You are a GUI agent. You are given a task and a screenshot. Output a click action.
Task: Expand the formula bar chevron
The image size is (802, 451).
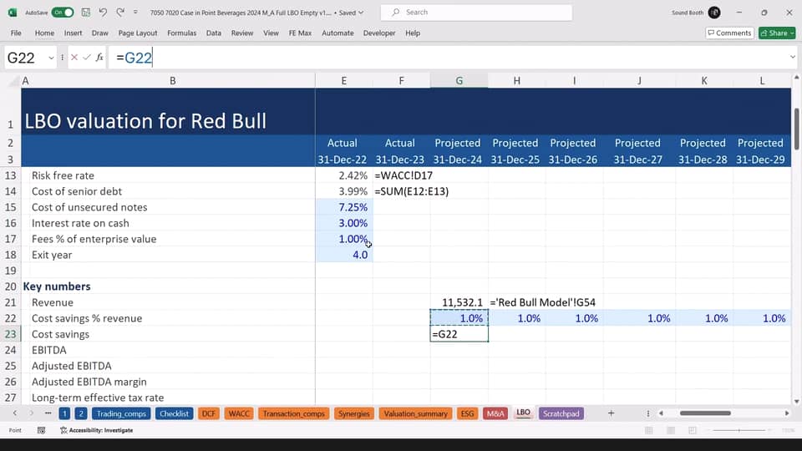tap(792, 58)
